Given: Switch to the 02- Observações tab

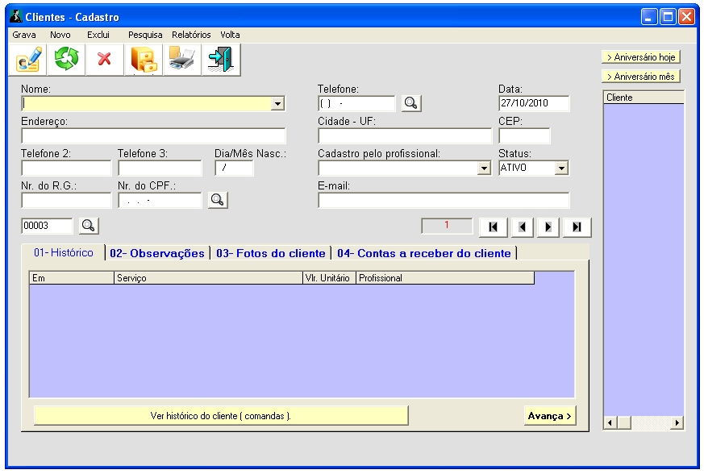Looking at the screenshot, I should (x=156, y=253).
